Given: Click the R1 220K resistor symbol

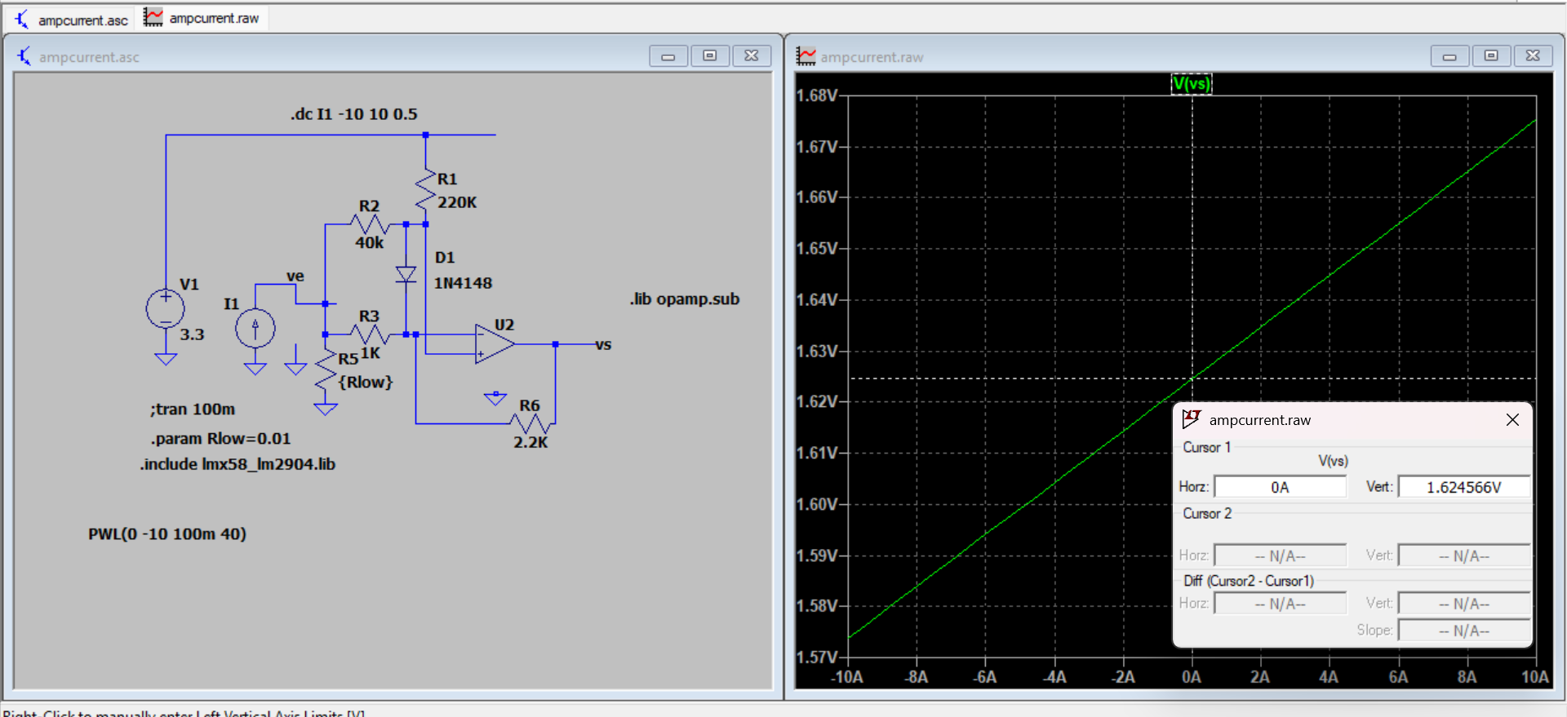Looking at the screenshot, I should pos(425,190).
